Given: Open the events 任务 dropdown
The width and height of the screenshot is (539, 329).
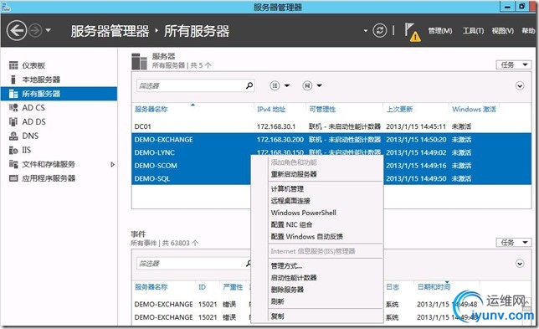Looking at the screenshot, I should 514,243.
